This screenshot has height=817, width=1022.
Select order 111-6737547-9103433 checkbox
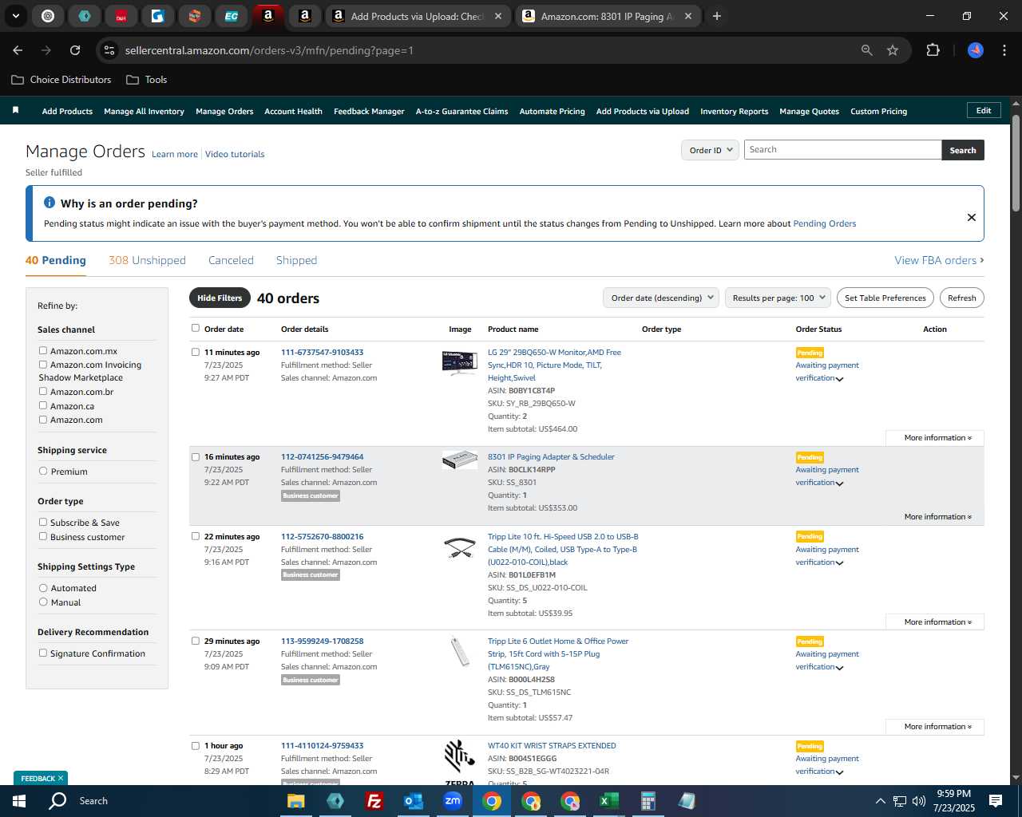(196, 352)
